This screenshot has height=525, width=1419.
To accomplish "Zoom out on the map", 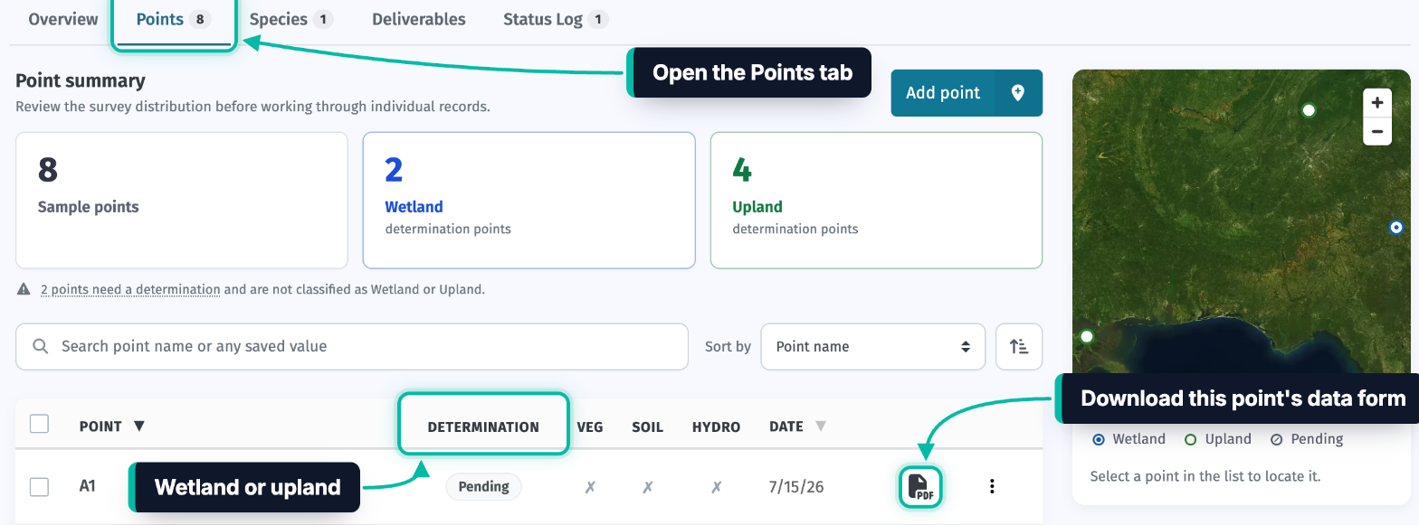I will pyautogui.click(x=1376, y=131).
